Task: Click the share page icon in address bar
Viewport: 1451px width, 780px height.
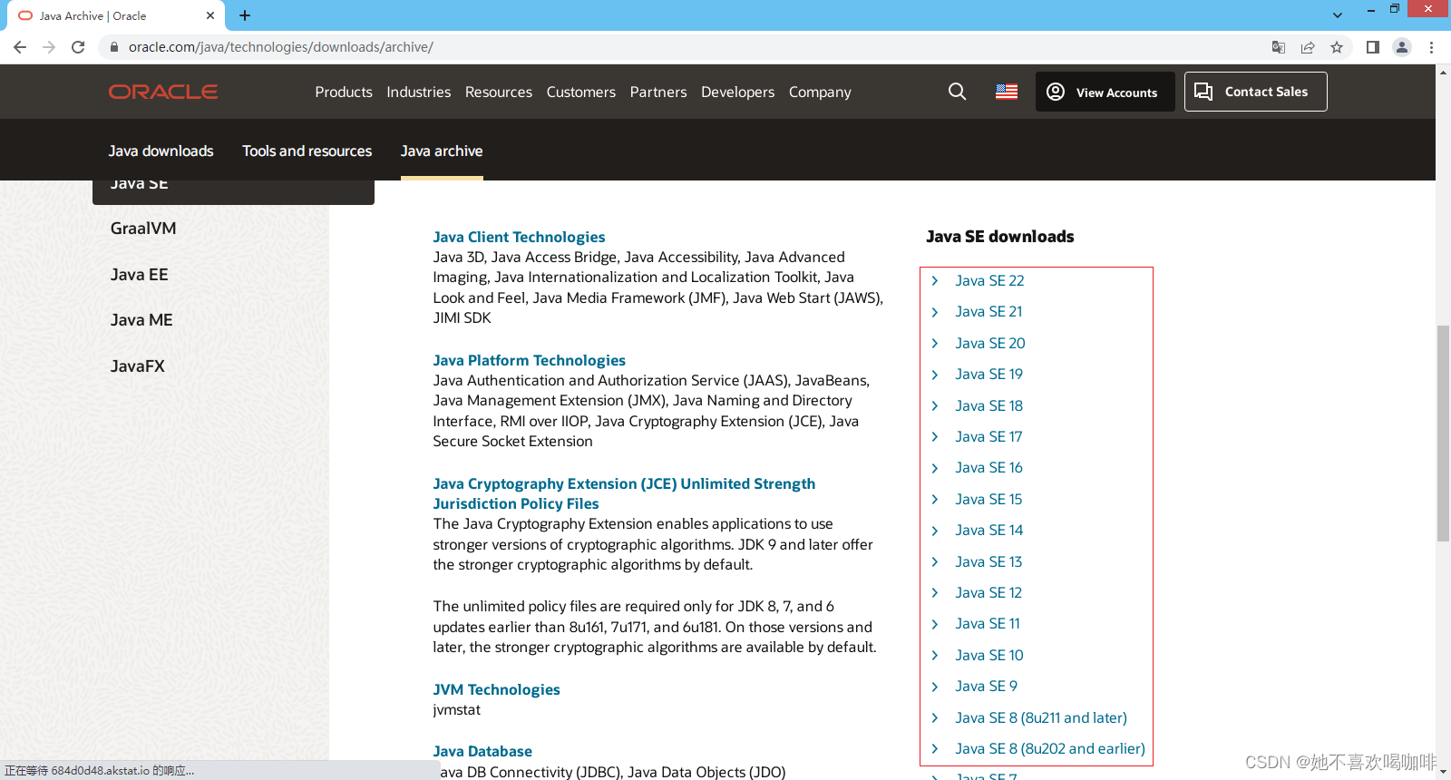Action: point(1308,47)
